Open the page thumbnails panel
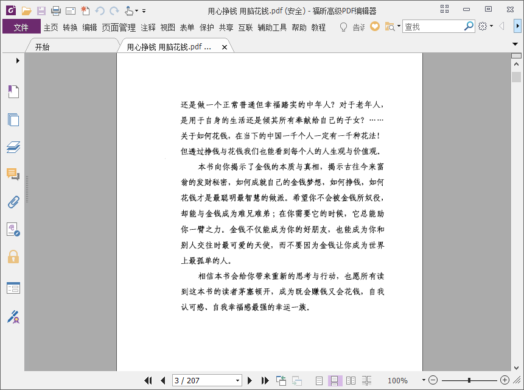Screen dimensions: 524x390 tap(13, 119)
